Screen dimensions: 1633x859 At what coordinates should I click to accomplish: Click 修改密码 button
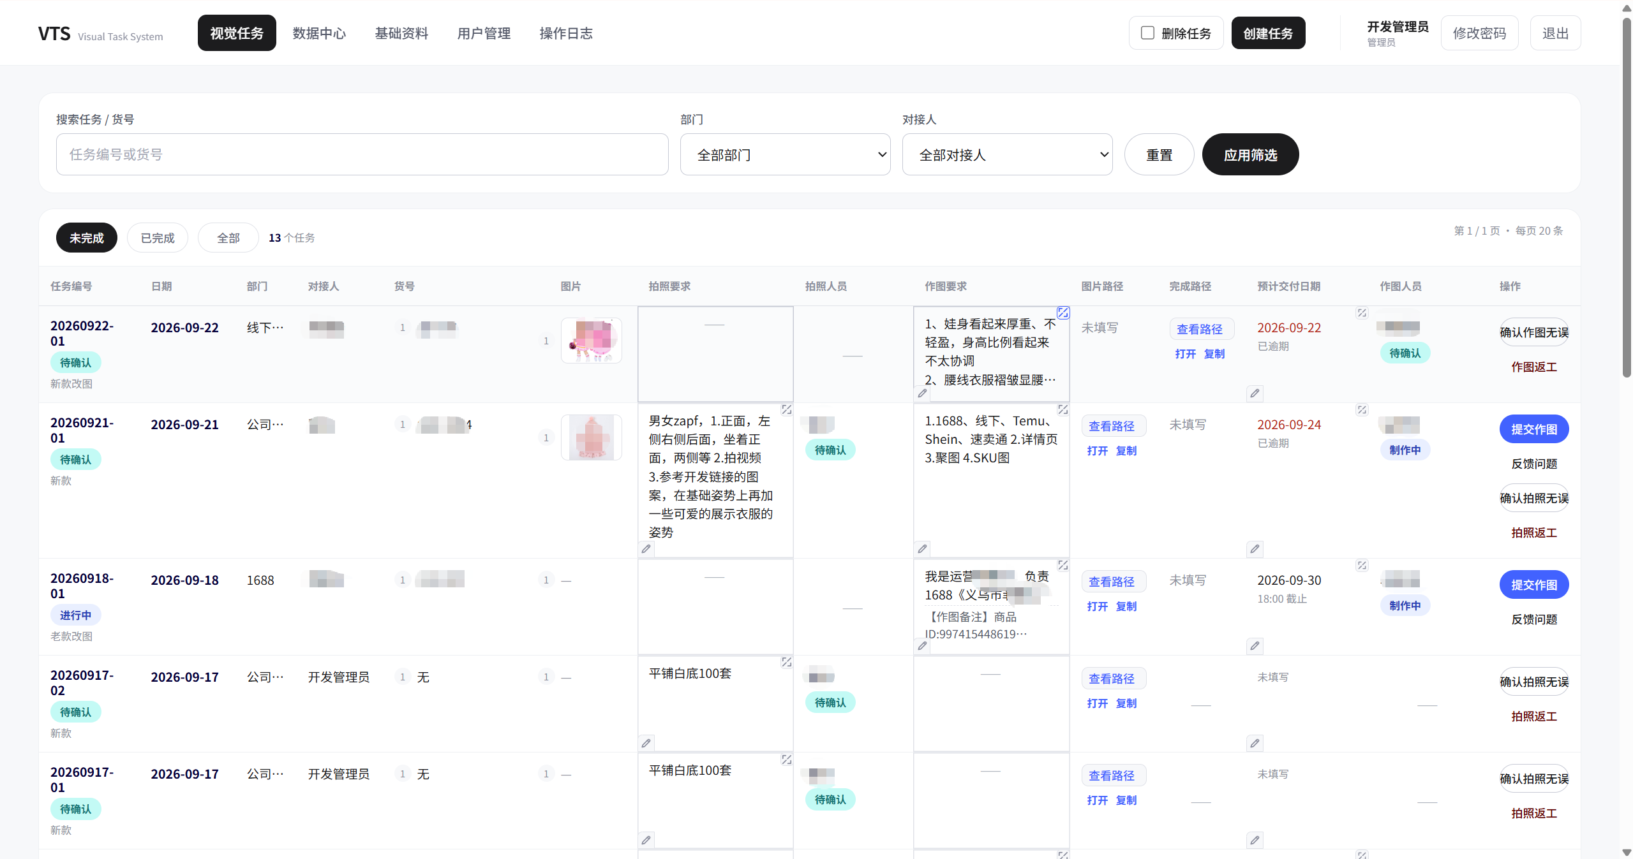click(x=1479, y=33)
